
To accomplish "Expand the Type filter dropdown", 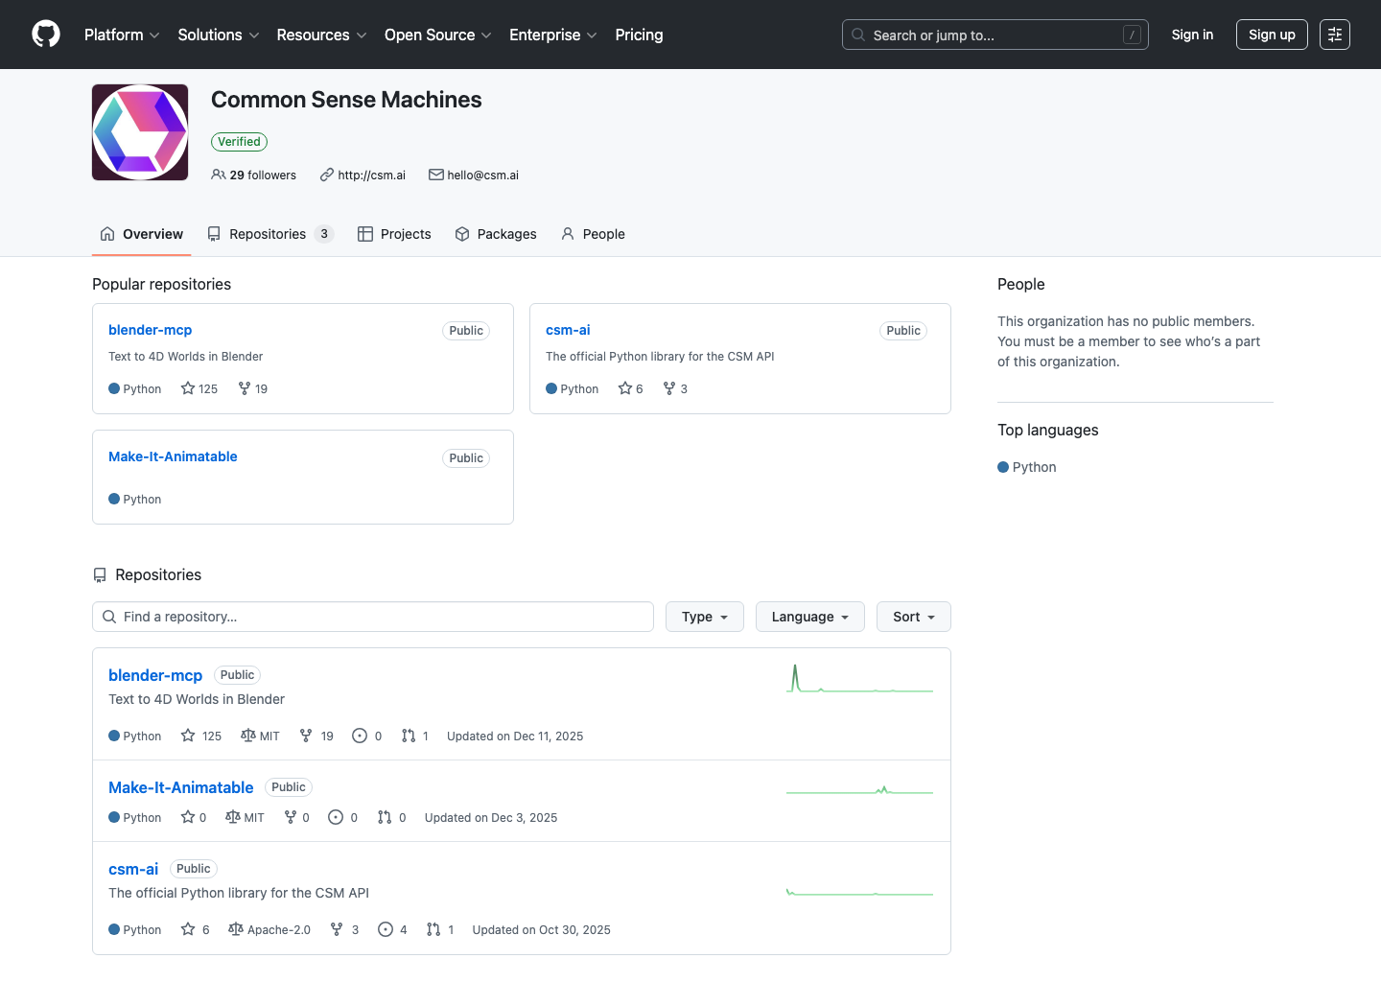I will click(x=704, y=617).
